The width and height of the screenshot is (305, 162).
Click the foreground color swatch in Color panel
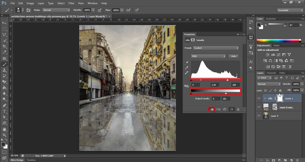pos(259,25)
